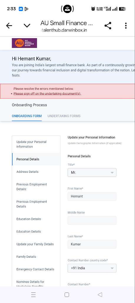The height and width of the screenshot is (303, 135).
Task: Tap the AU Small Finance Bank logo
Action: coord(24,43)
